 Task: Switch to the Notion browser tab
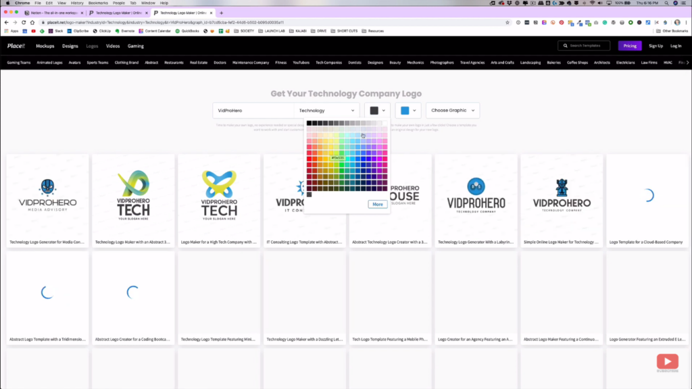(54, 13)
